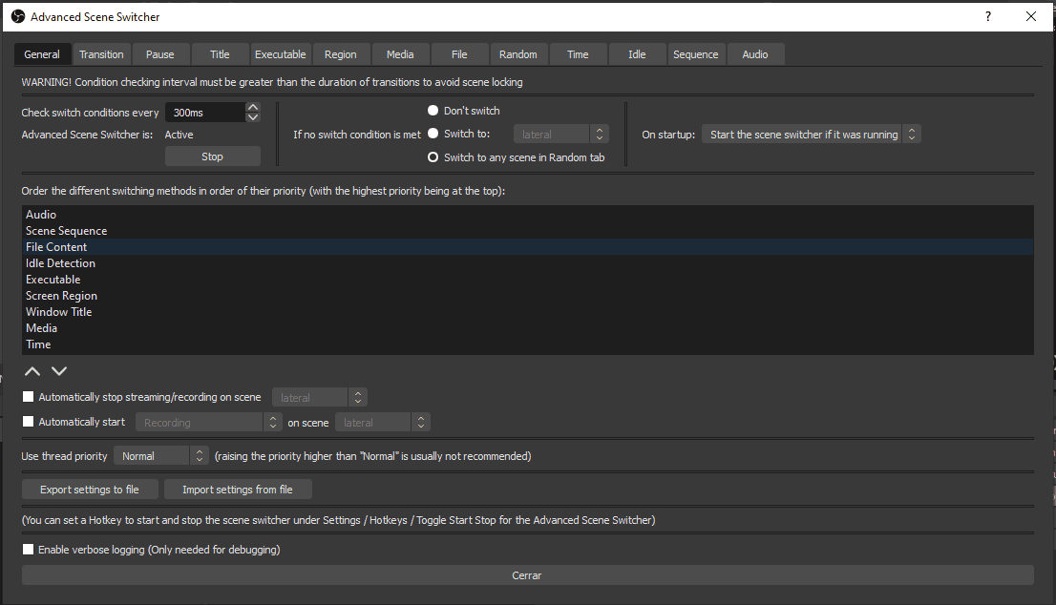Image resolution: width=1056 pixels, height=605 pixels.
Task: Open the stop streaming scene dropdown
Action: pos(319,397)
